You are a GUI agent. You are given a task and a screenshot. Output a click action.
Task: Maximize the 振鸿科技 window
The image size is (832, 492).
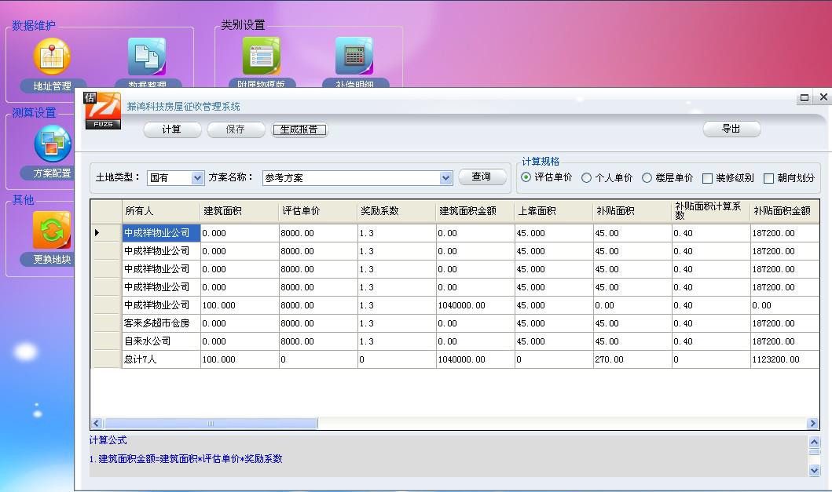[x=805, y=98]
